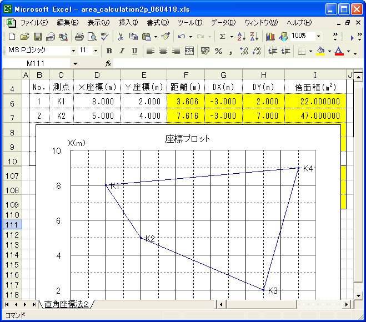Expand the Name Box dropdown arrow
Screen dimensions: 366x322
75,64
